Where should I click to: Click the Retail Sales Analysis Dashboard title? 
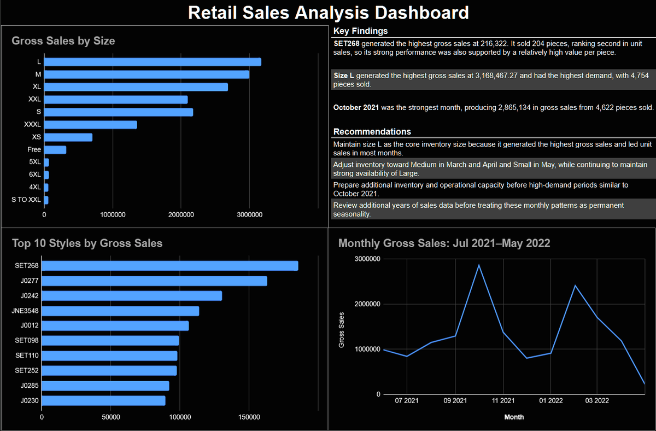[328, 13]
